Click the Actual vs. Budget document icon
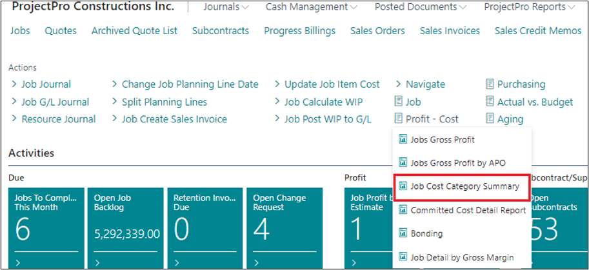The width and height of the screenshot is (589, 270). pos(490,102)
